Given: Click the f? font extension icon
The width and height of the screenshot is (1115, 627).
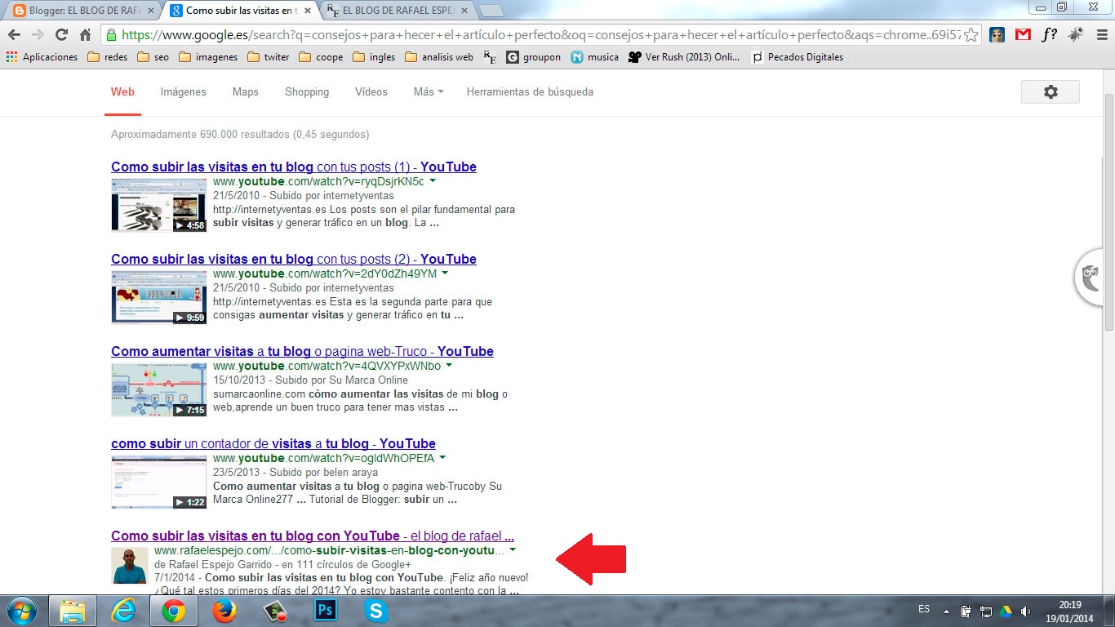Looking at the screenshot, I should (x=1049, y=35).
